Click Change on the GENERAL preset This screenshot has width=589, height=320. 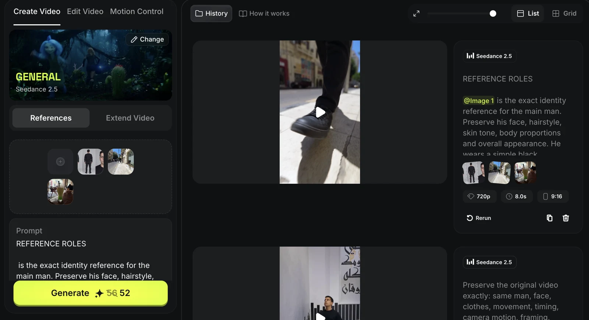(147, 39)
